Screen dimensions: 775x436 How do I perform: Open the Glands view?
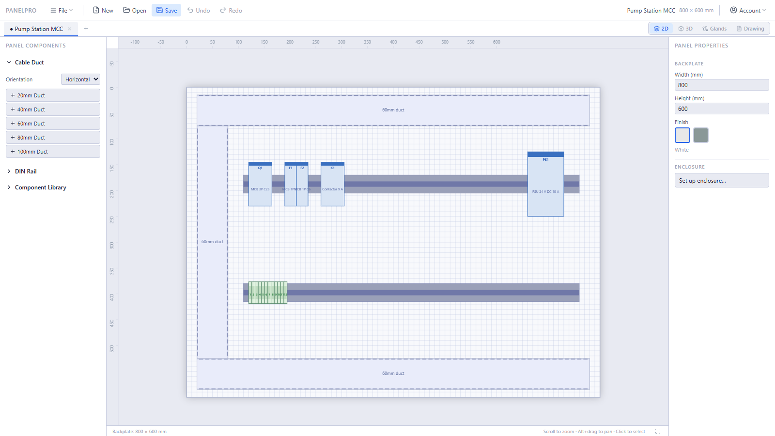[x=714, y=29]
